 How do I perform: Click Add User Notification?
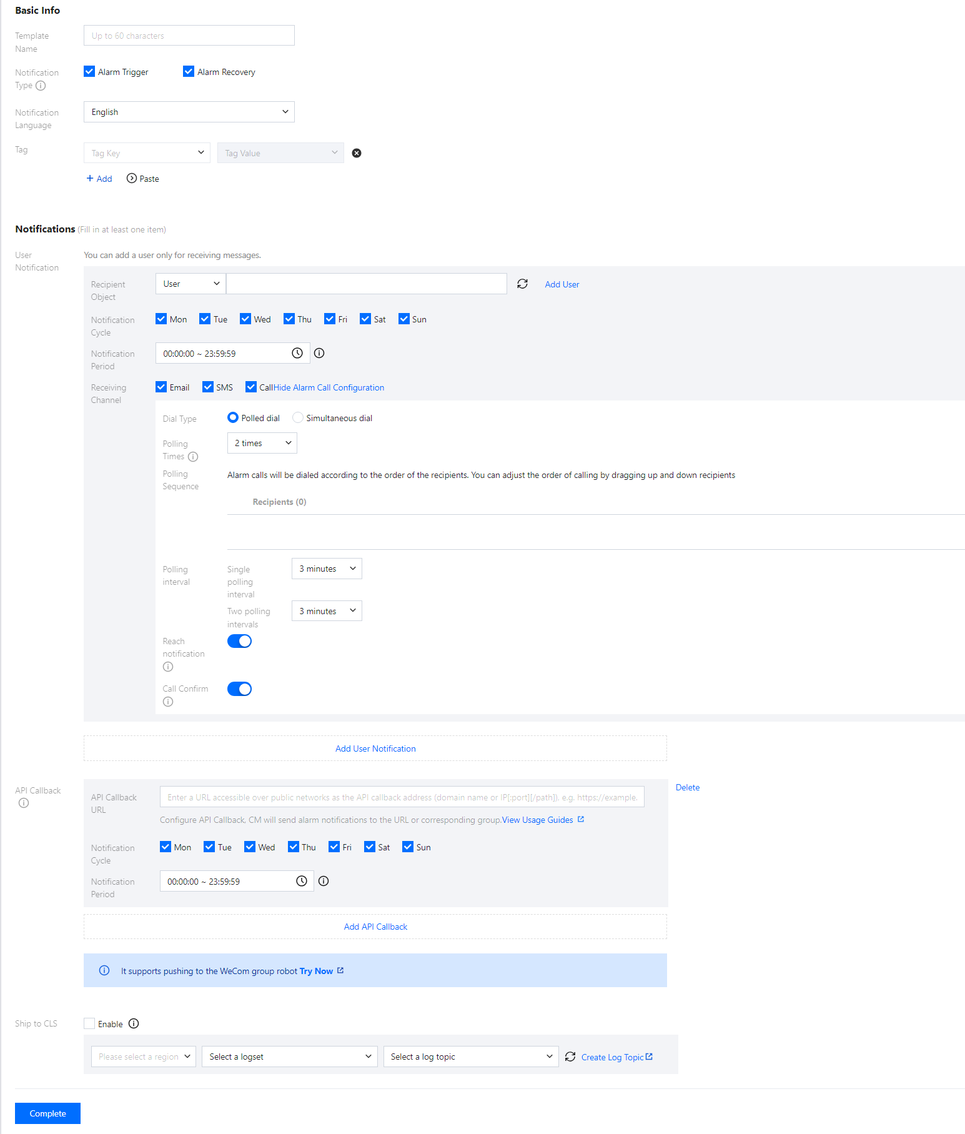(375, 749)
